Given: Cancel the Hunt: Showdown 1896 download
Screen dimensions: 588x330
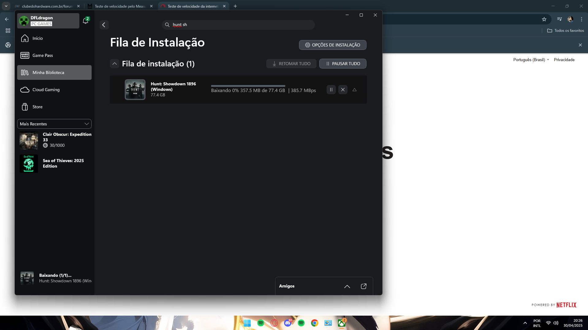Looking at the screenshot, I should [x=343, y=90].
